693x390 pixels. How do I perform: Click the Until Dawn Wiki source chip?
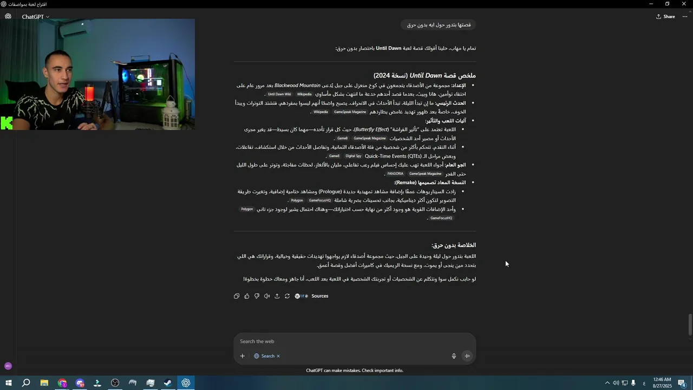(x=279, y=94)
